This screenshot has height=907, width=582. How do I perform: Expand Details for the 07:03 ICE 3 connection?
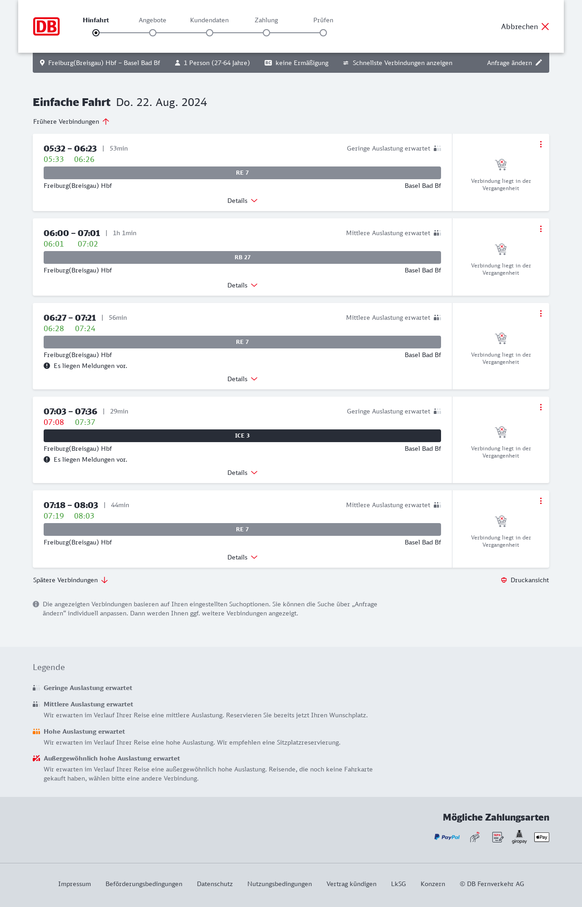(x=242, y=473)
